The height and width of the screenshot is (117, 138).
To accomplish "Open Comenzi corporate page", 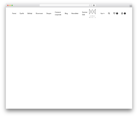I will [58, 13].
